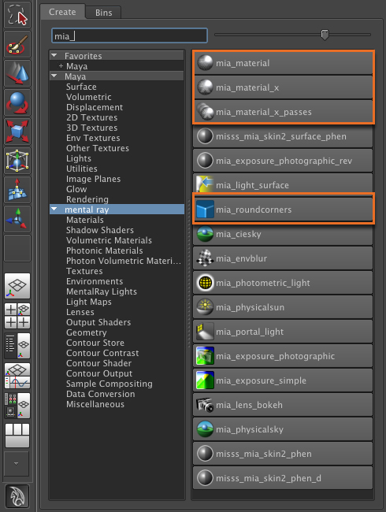Select the Env Textures category
This screenshot has width=386, height=512.
pos(93,138)
